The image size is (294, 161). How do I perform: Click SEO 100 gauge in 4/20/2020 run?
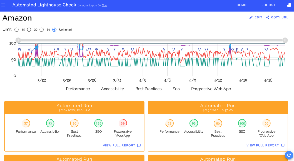98,123
